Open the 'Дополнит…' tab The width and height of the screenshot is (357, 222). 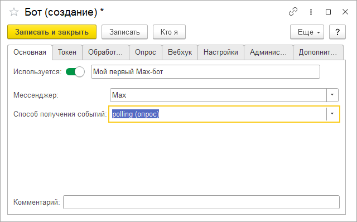click(318, 52)
